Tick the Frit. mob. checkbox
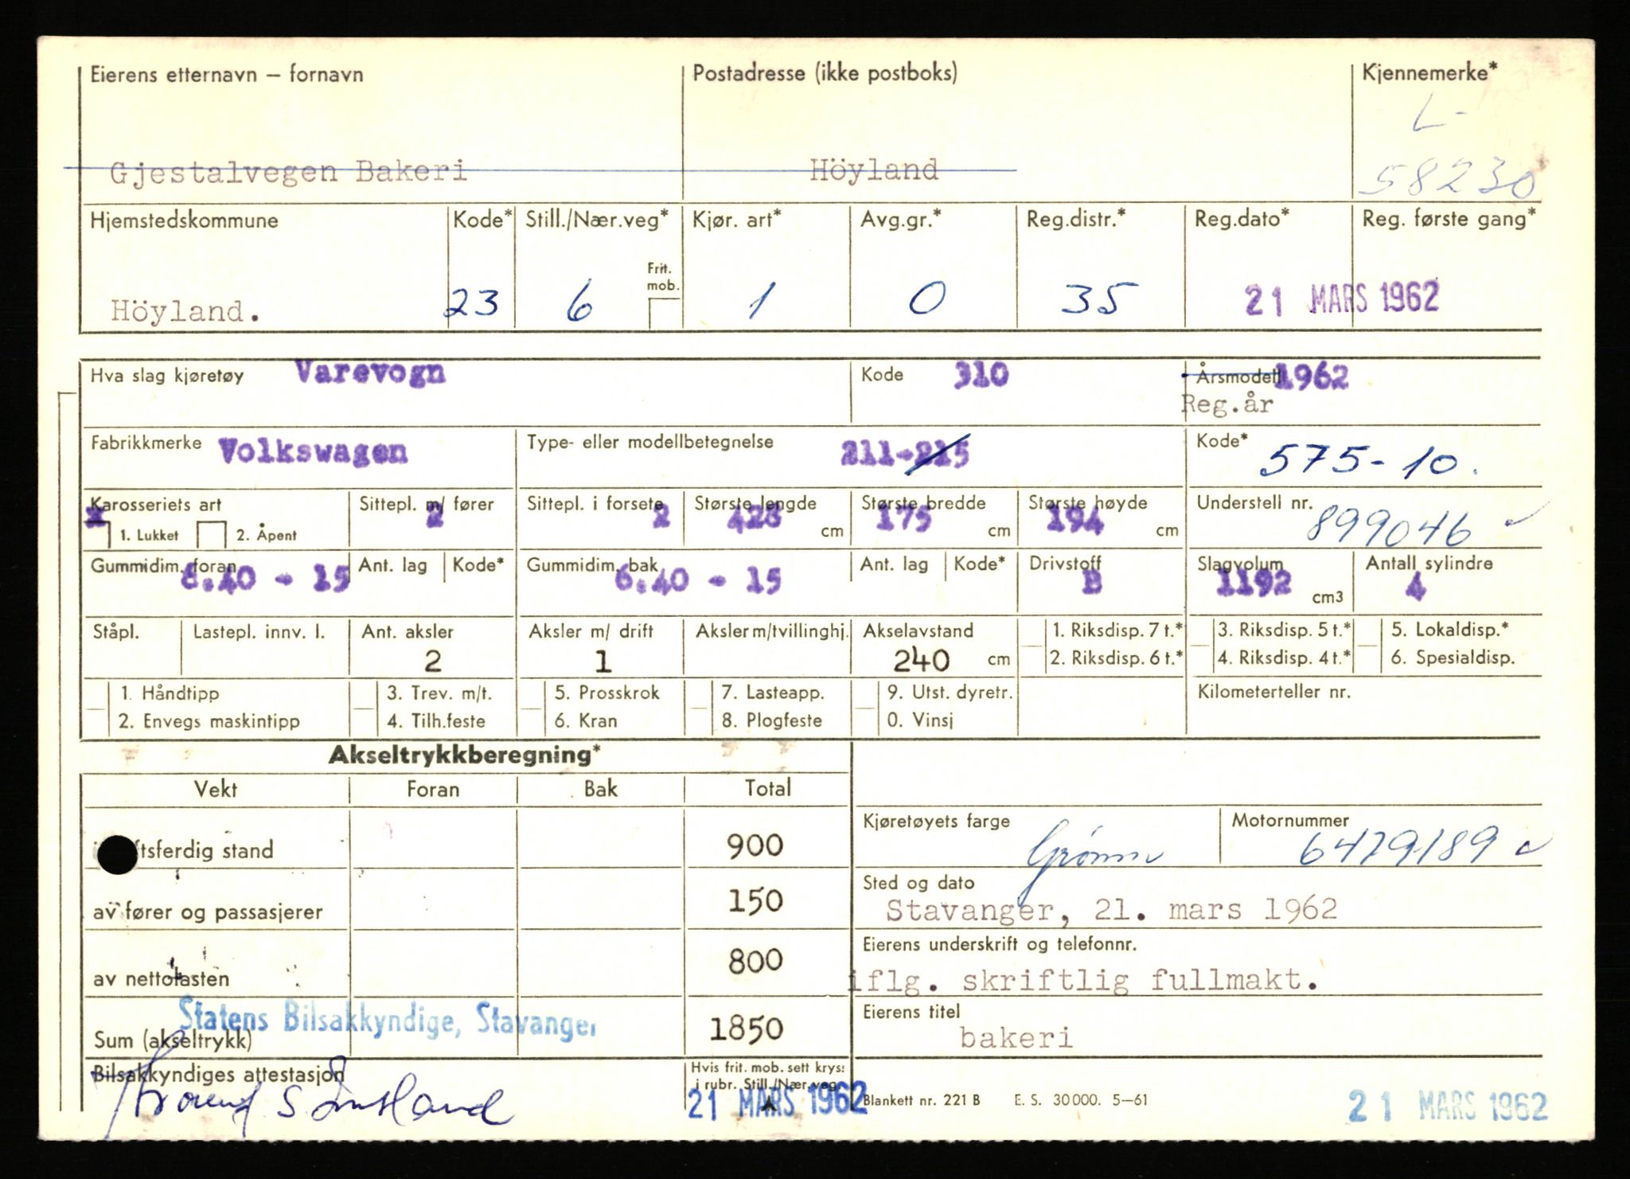The height and width of the screenshot is (1179, 1630). click(664, 313)
